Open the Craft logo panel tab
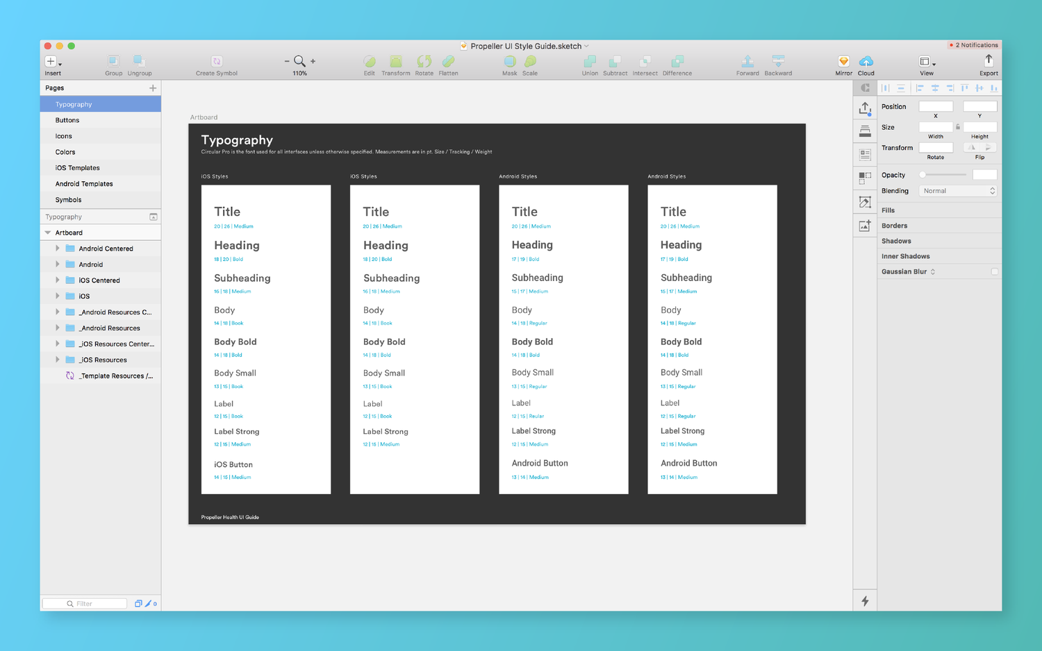This screenshot has height=651, width=1042. 865,88
